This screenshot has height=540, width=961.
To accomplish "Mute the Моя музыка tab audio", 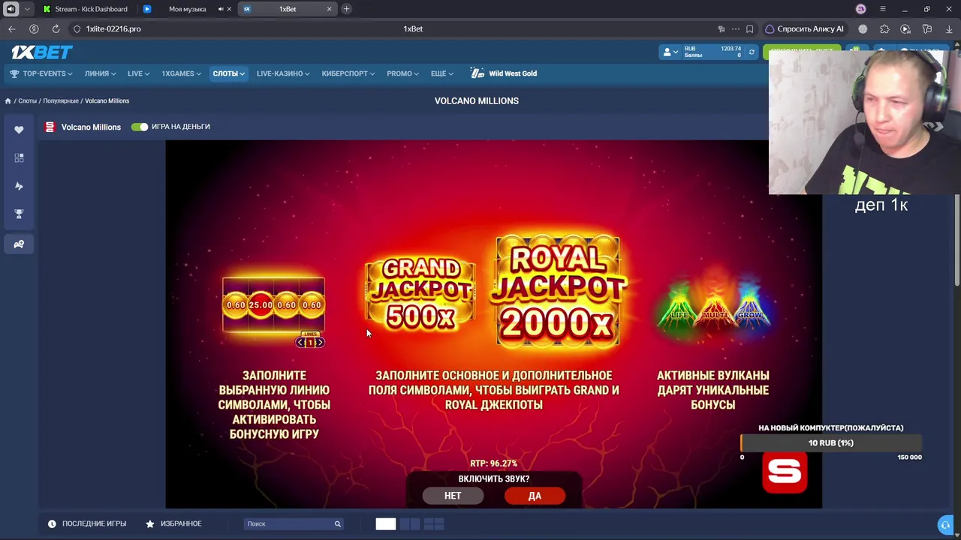I will click(x=221, y=9).
